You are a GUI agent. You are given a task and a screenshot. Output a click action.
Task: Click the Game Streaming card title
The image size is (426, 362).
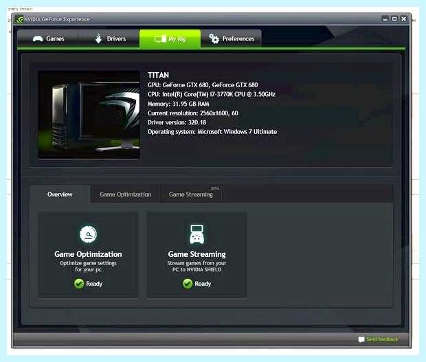[197, 254]
